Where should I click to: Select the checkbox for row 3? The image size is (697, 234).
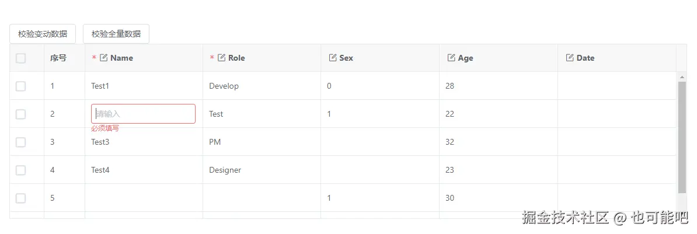coord(21,142)
